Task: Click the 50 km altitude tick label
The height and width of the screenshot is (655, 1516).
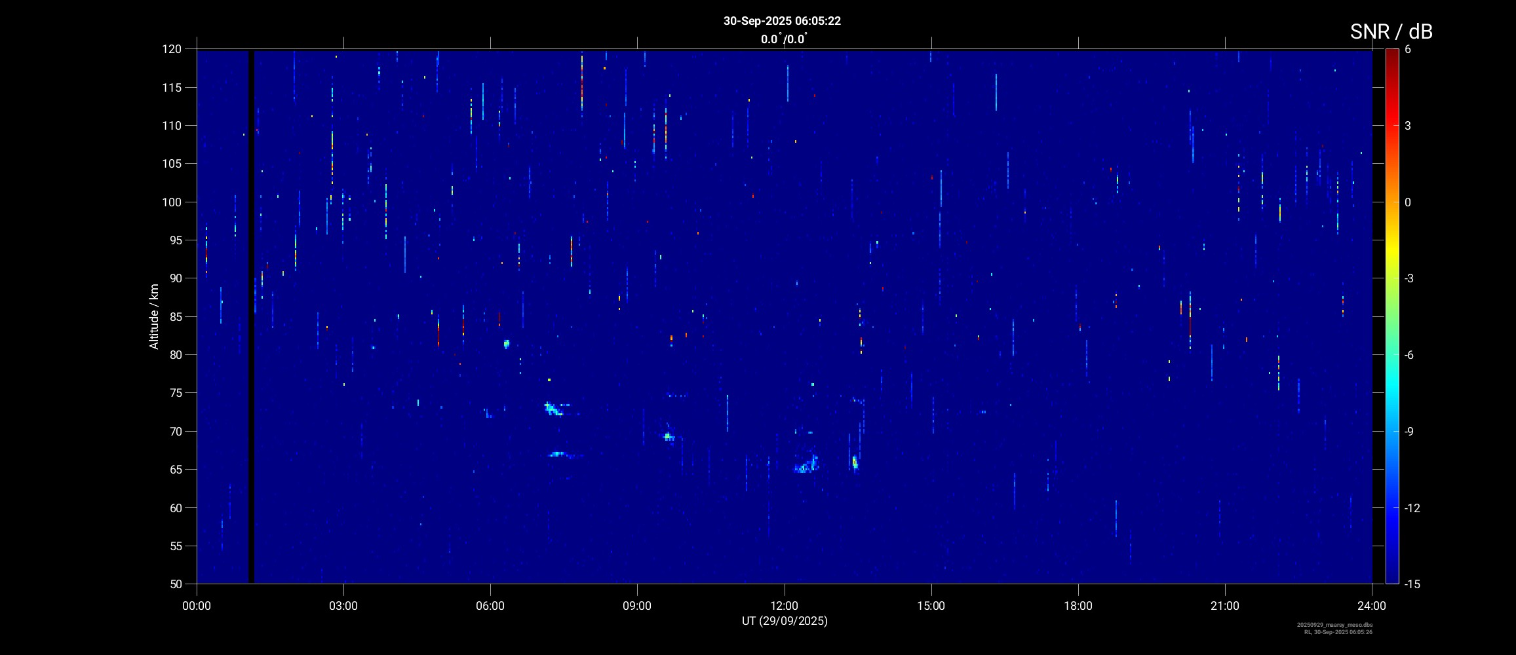Action: (x=174, y=584)
